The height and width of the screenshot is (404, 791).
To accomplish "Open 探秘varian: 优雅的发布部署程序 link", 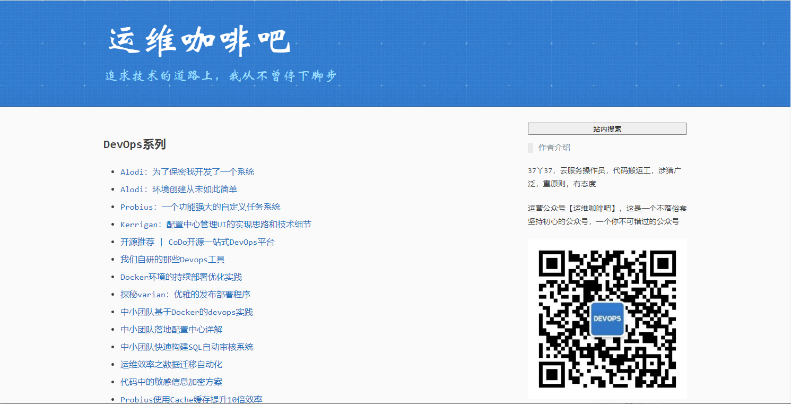I will pyautogui.click(x=185, y=295).
